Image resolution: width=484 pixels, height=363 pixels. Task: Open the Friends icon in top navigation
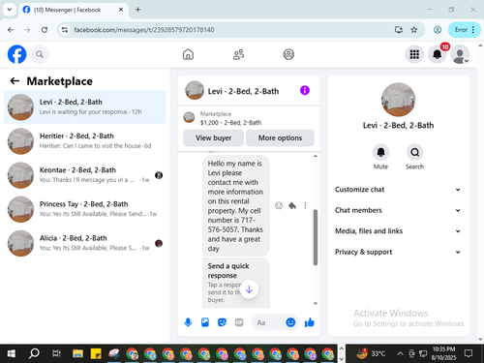click(238, 54)
